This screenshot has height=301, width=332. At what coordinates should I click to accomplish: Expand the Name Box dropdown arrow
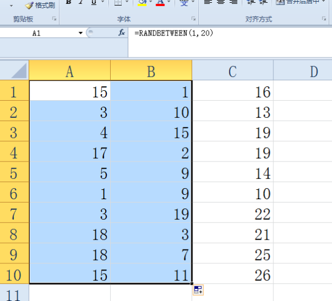[x=81, y=33]
